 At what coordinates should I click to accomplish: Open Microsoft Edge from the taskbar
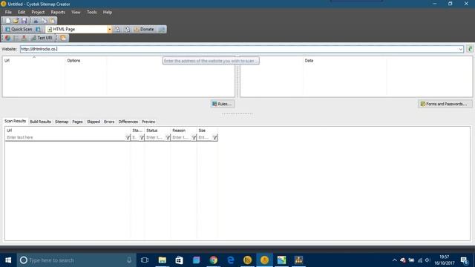pyautogui.click(x=231, y=260)
